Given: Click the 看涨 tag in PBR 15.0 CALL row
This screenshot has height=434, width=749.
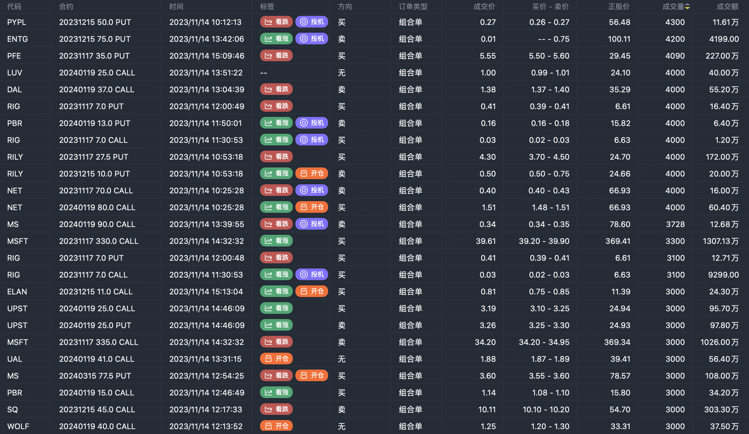Looking at the screenshot, I should click(x=276, y=392).
